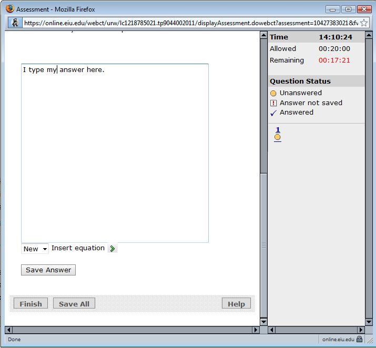Click the URL address field
Viewport: 376px width, 348px height.
pyautogui.click(x=189, y=23)
